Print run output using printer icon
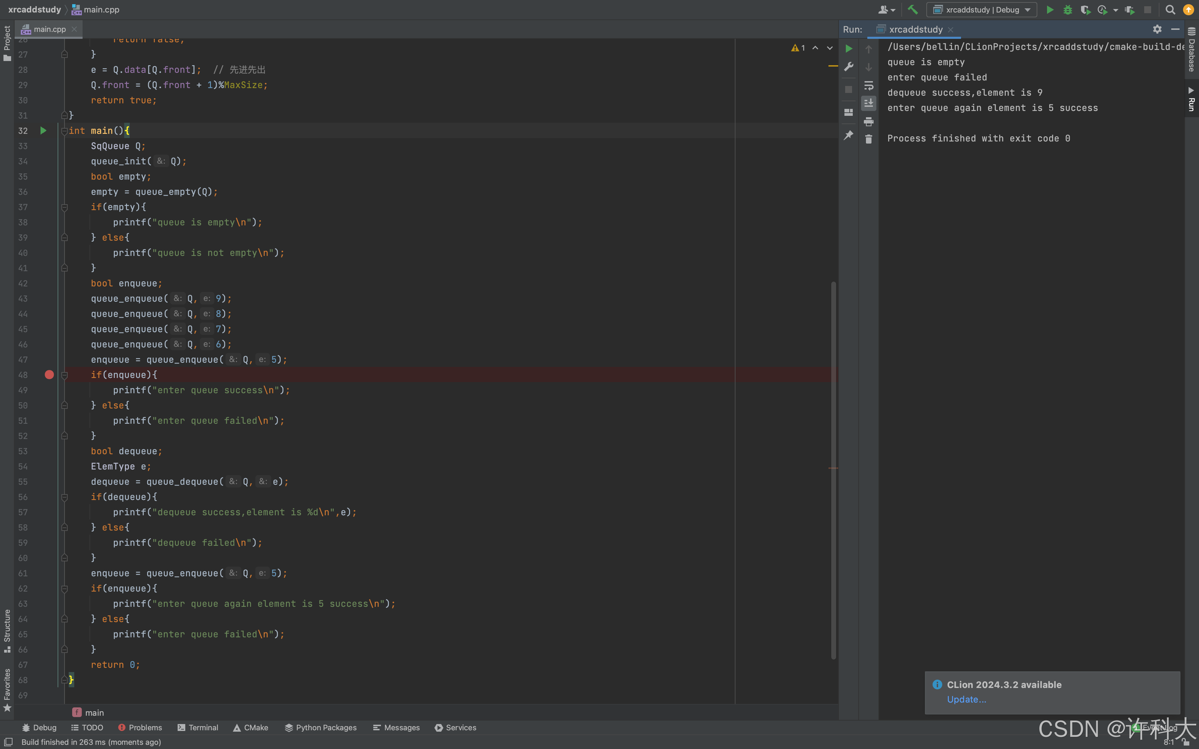 (868, 121)
